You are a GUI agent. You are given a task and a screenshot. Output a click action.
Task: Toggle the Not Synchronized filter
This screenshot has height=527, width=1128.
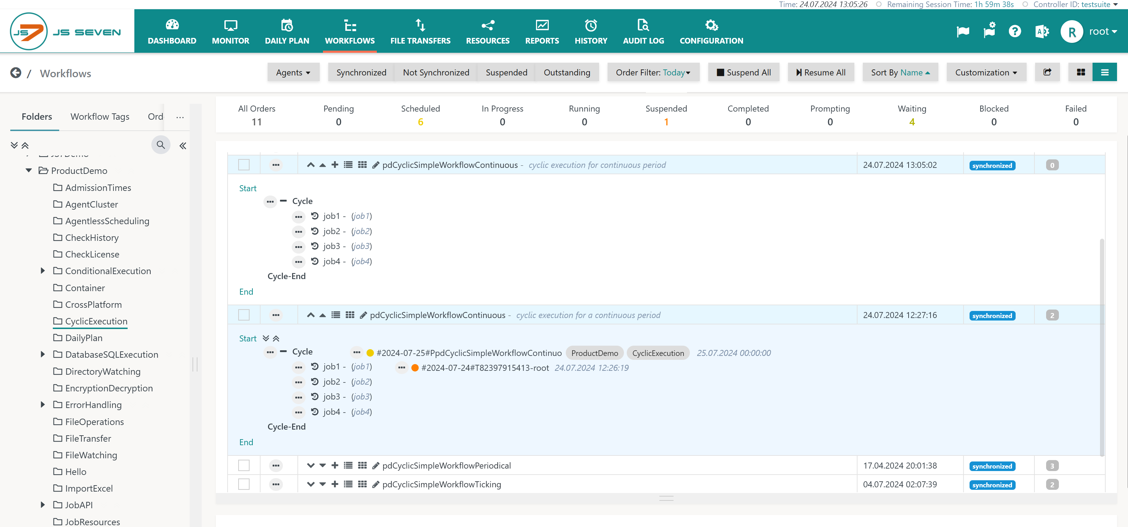pos(436,72)
